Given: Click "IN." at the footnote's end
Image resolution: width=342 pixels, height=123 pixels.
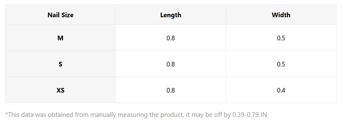Looking at the screenshot, I should pyautogui.click(x=265, y=115).
